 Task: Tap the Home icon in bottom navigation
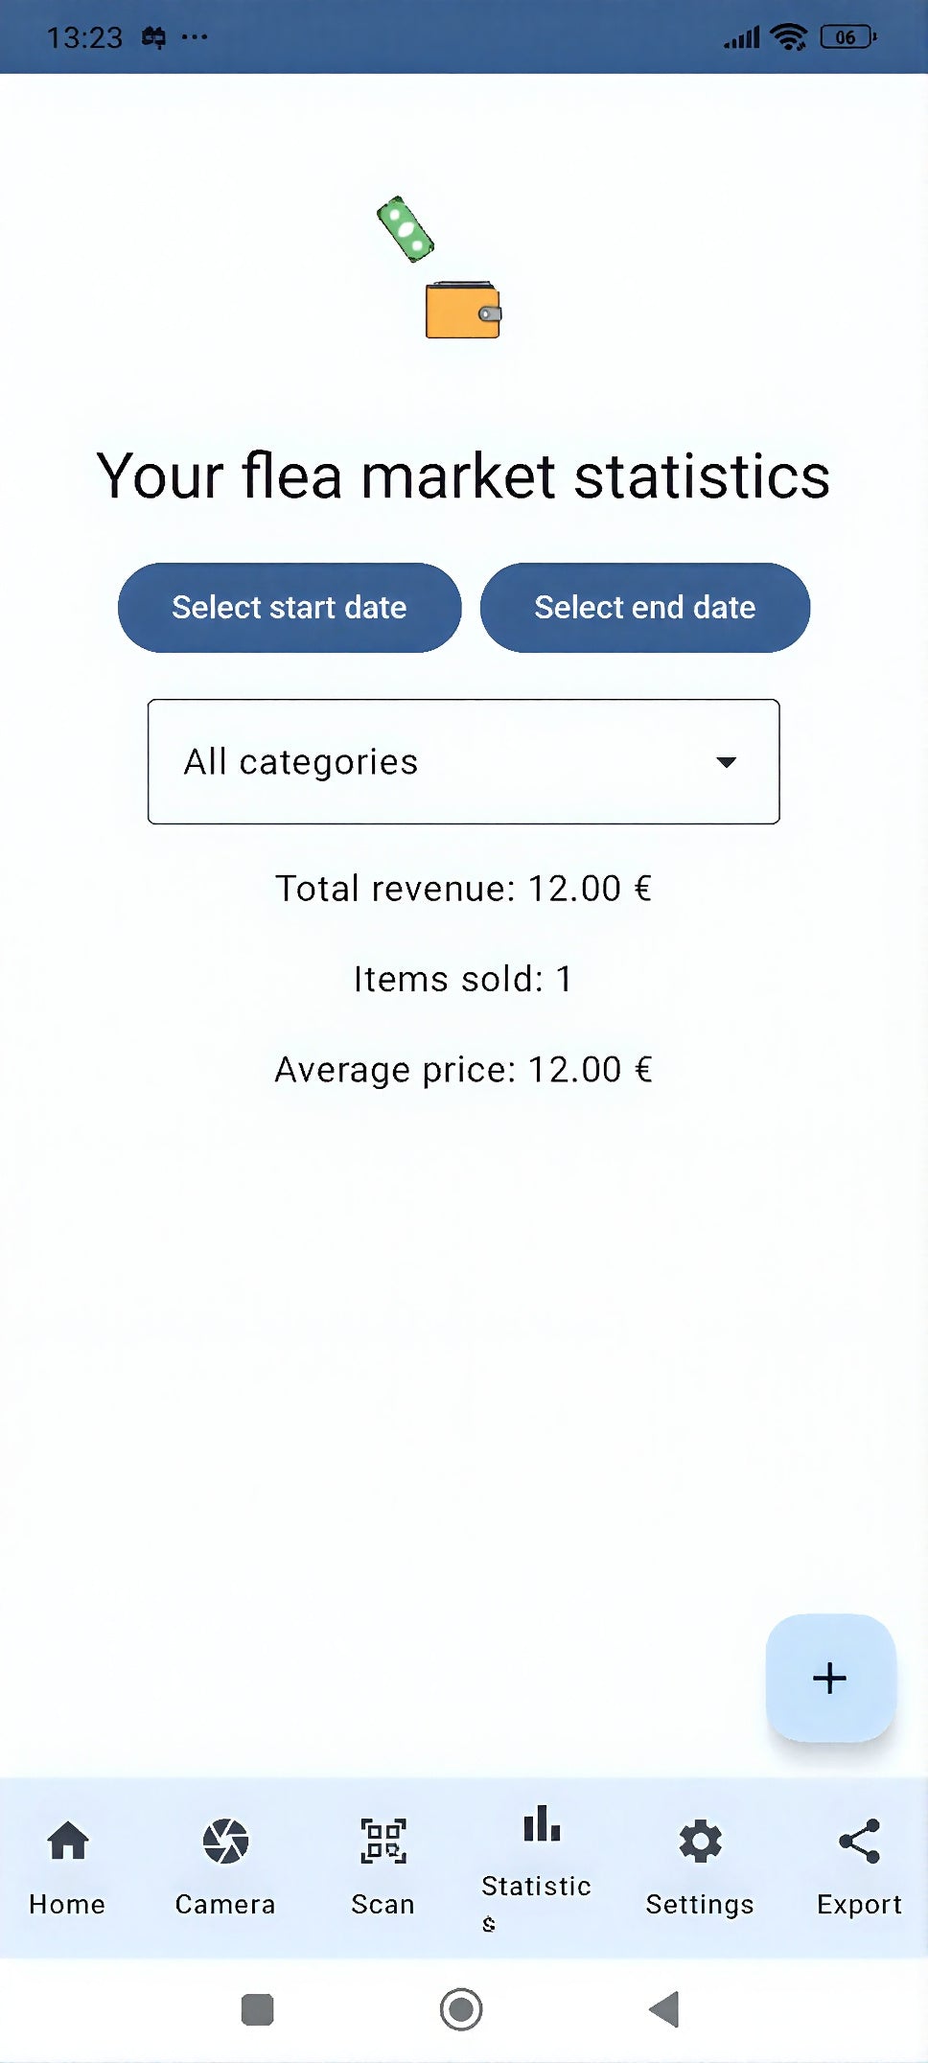tap(68, 1841)
